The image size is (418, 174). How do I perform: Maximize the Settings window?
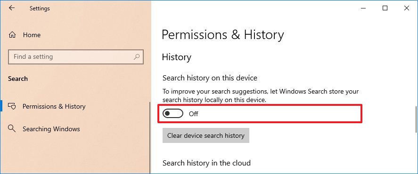(x=385, y=8)
